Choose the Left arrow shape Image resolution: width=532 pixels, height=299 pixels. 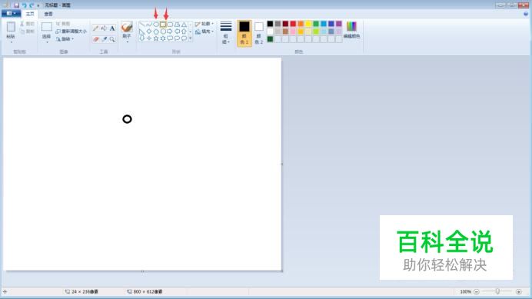(x=177, y=32)
